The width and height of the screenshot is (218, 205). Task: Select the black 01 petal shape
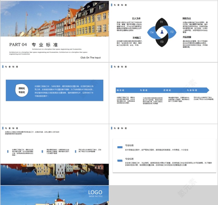point(161,23)
